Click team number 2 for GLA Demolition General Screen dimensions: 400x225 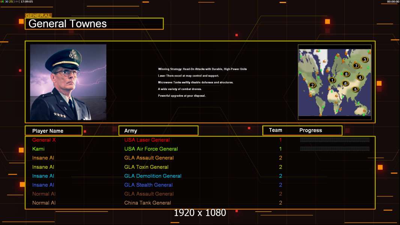coord(281,176)
